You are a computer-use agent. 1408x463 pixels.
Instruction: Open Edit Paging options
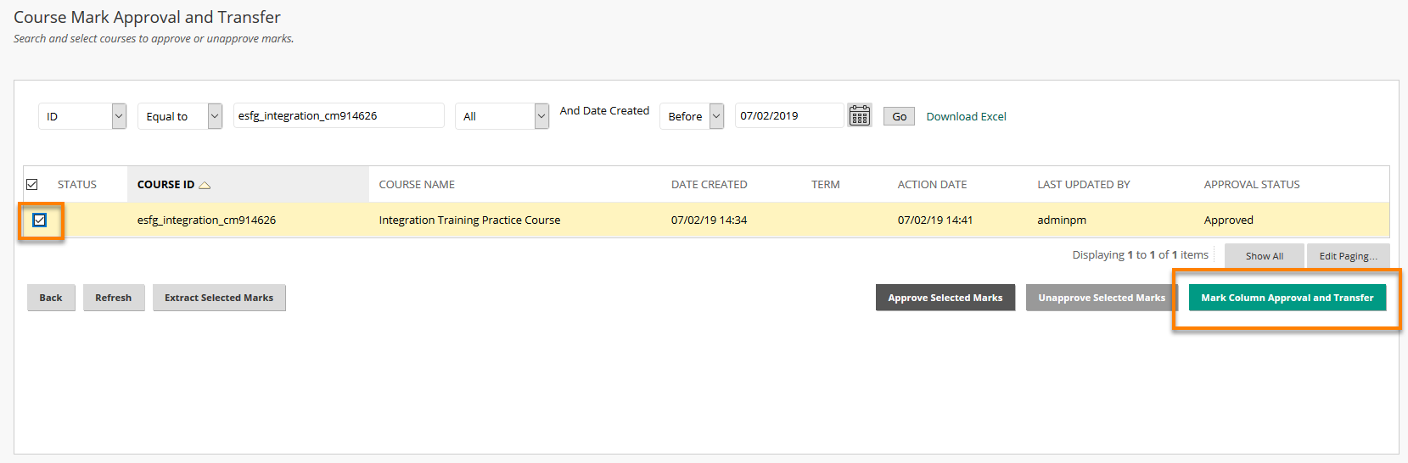click(1348, 256)
